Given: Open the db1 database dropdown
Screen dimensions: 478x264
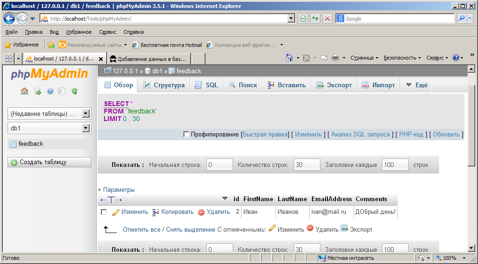Looking at the screenshot, I should [x=49, y=128].
